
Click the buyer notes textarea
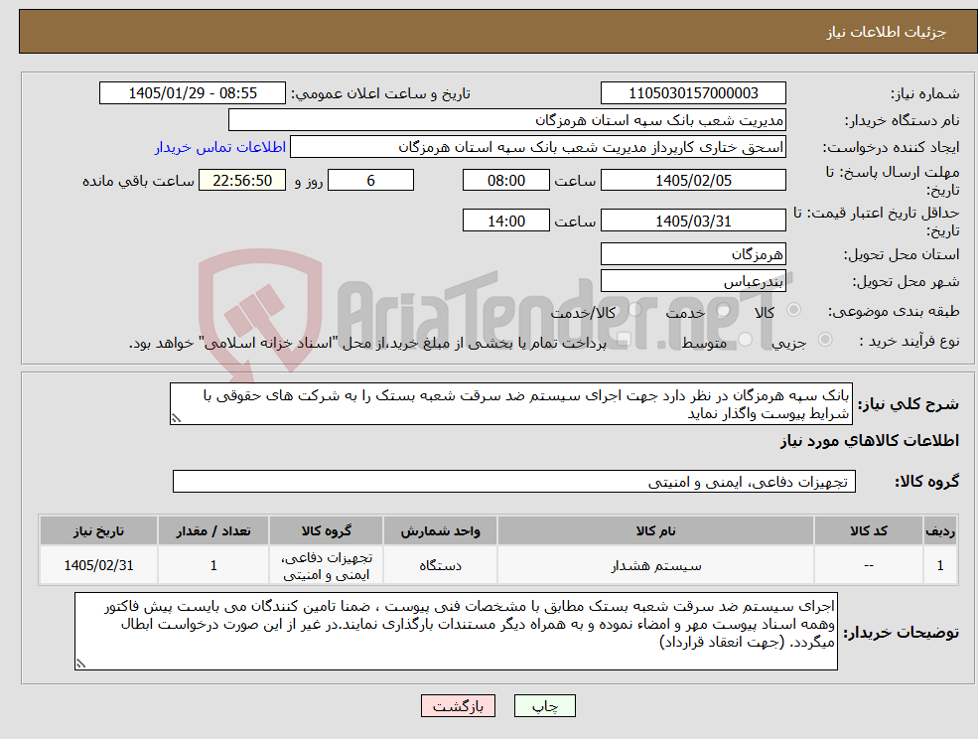click(x=456, y=632)
